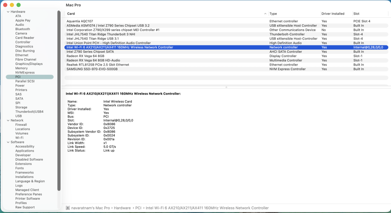This screenshot has width=391, height=213.
Task: Select Disabled Software item
Action: point(29,159)
